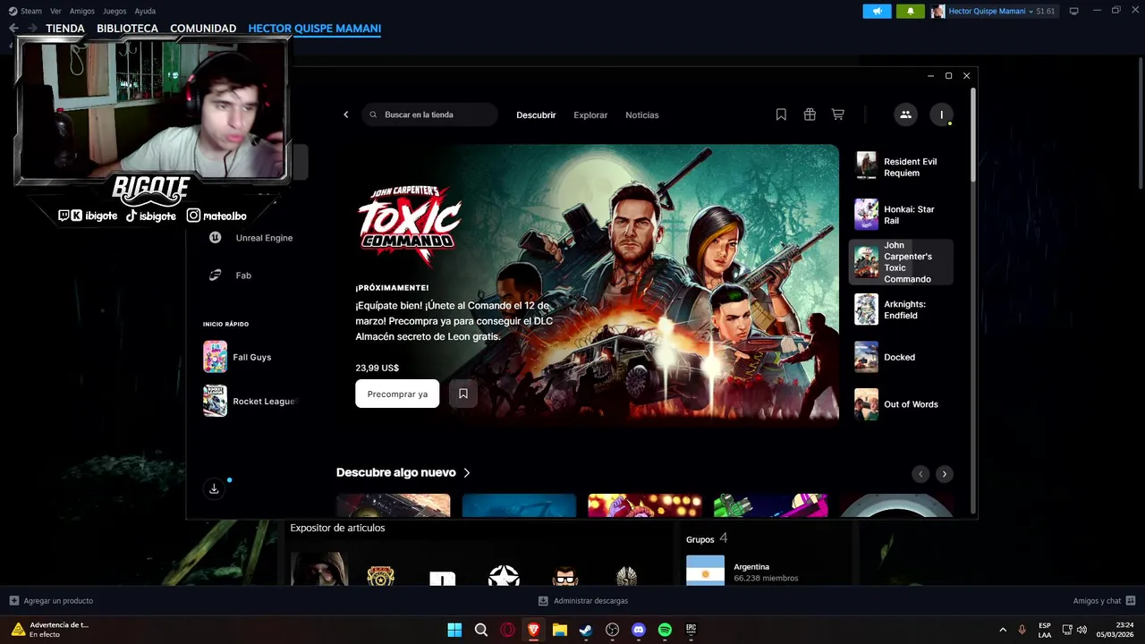
Task: Open the Epic wishlist bookmark icon
Action: [781, 114]
